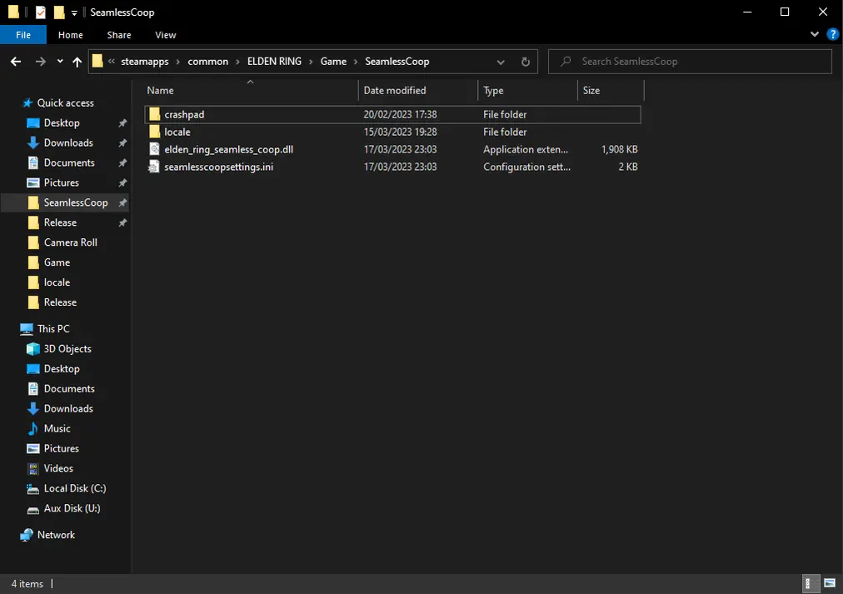This screenshot has height=594, width=843.
Task: Switch to the Home ribbon tab
Action: point(71,35)
